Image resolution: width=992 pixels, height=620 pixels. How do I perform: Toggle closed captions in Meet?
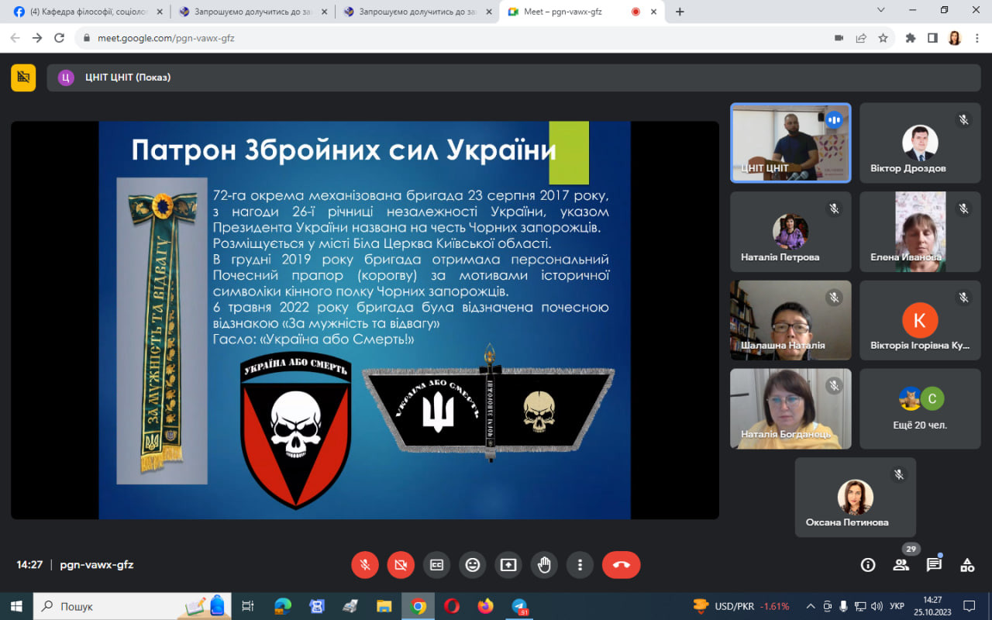(436, 565)
